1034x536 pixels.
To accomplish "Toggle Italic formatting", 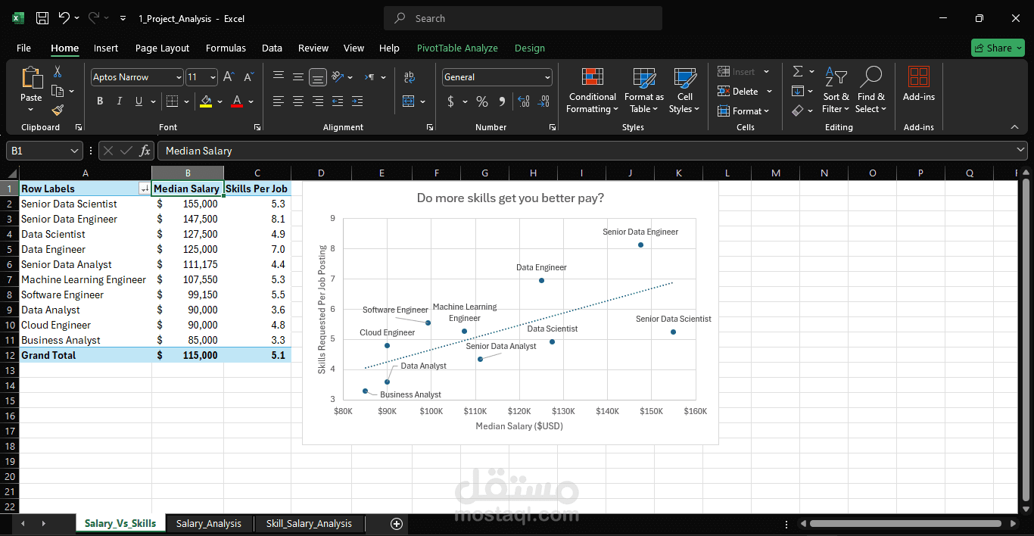I will [119, 101].
